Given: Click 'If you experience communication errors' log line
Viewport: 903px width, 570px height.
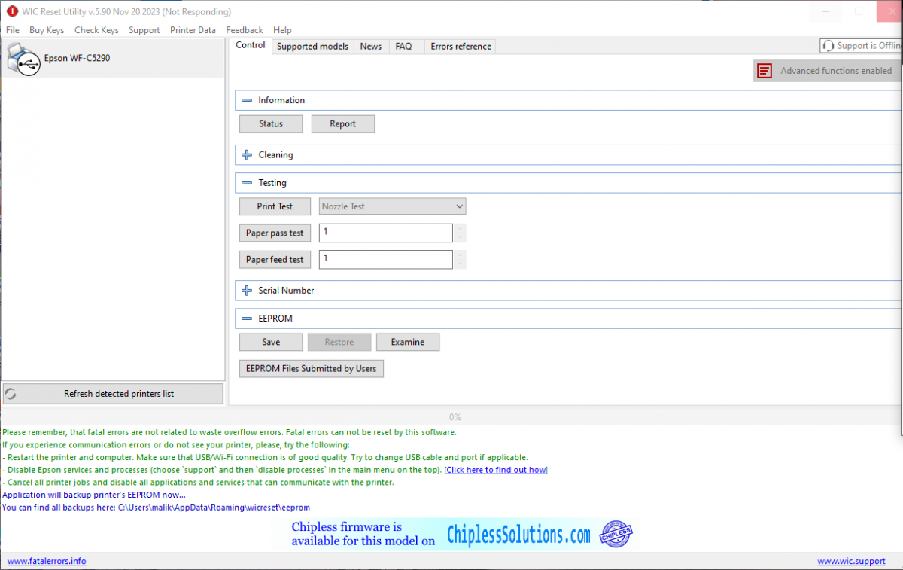Looking at the screenshot, I should (176, 445).
